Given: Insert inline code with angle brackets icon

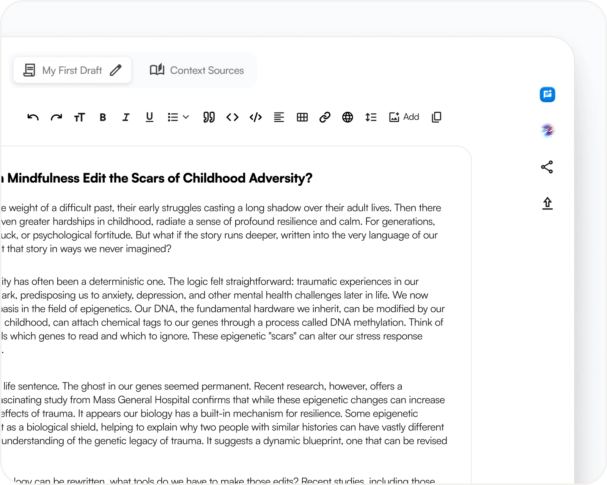Looking at the screenshot, I should 232,117.
